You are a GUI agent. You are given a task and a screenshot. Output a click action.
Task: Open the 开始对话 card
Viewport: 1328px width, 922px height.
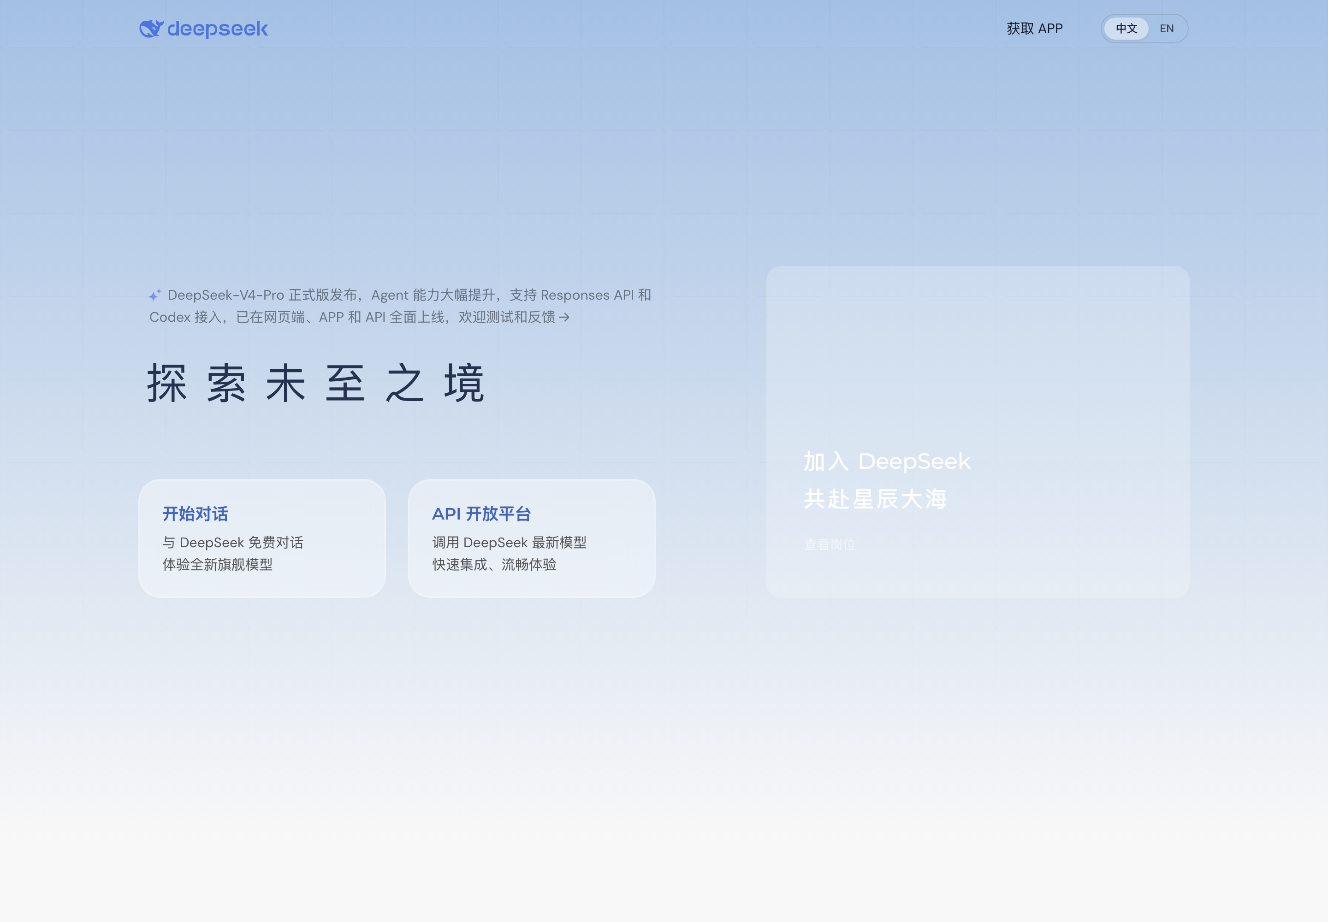[262, 538]
